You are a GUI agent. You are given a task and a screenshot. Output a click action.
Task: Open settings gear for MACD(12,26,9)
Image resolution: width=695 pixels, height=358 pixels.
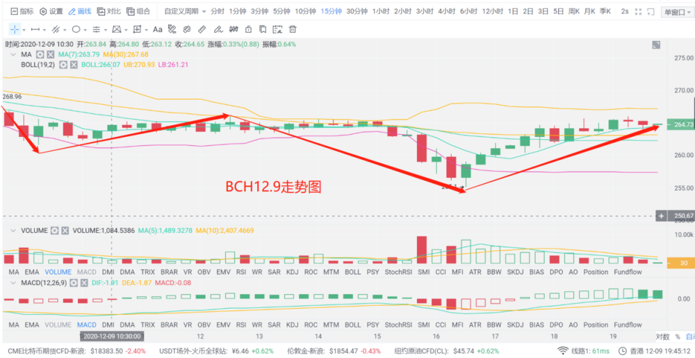tap(75, 282)
